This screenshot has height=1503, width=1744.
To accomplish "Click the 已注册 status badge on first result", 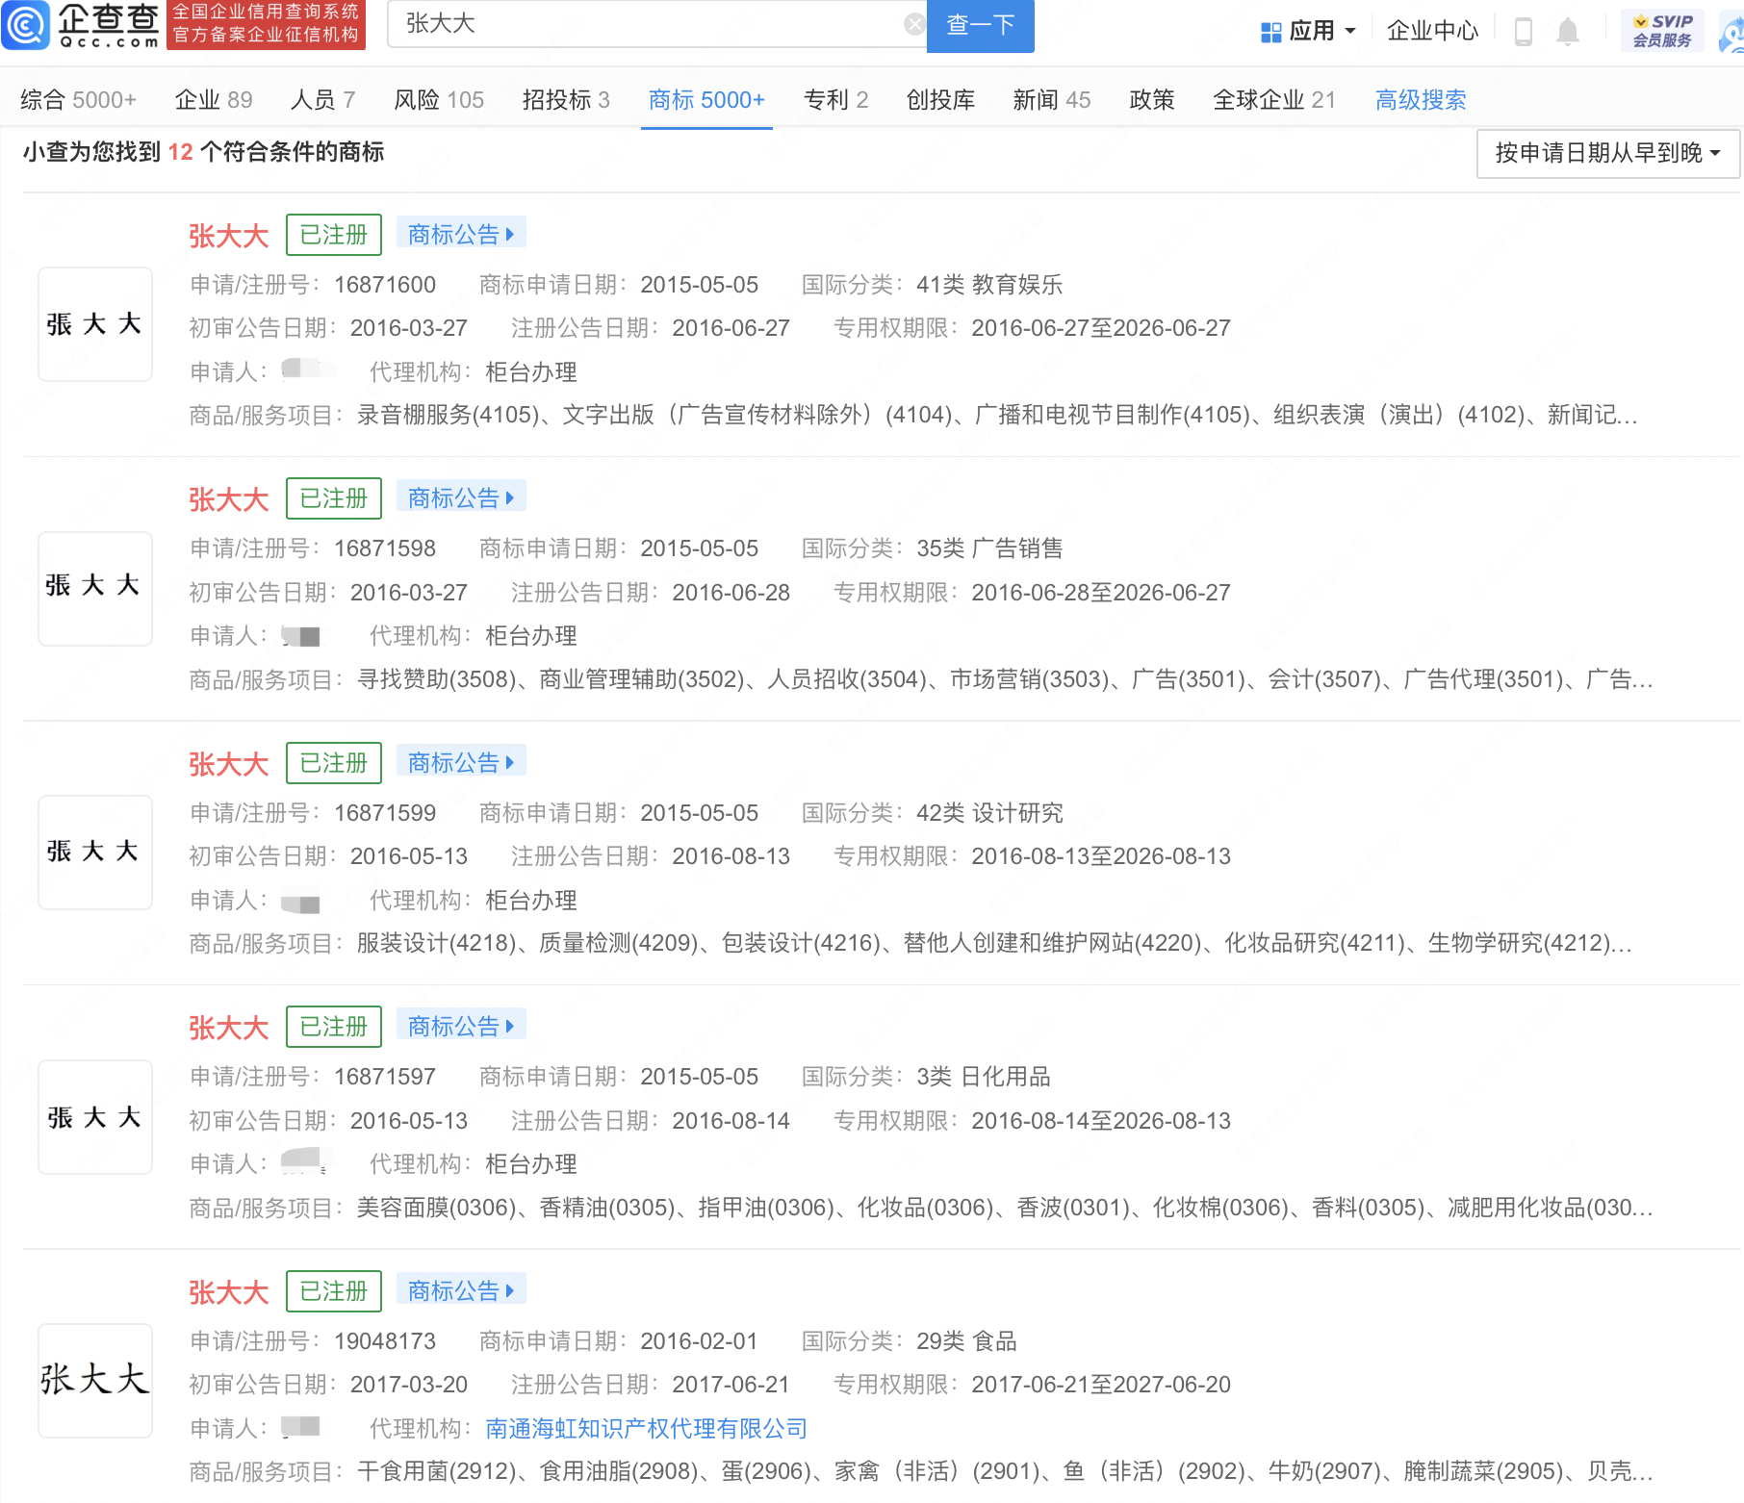I will 333,234.
